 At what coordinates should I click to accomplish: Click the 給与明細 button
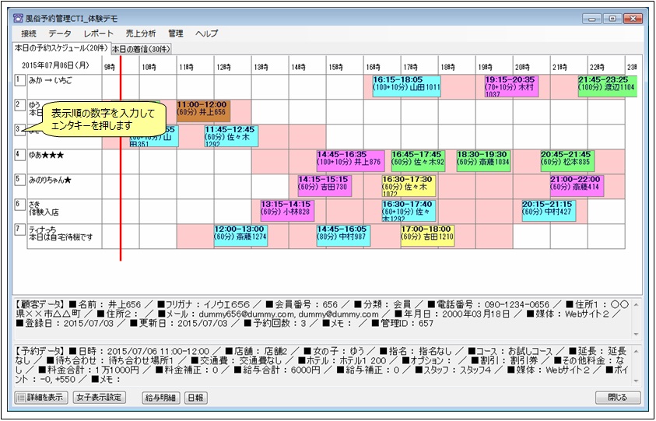tap(160, 398)
